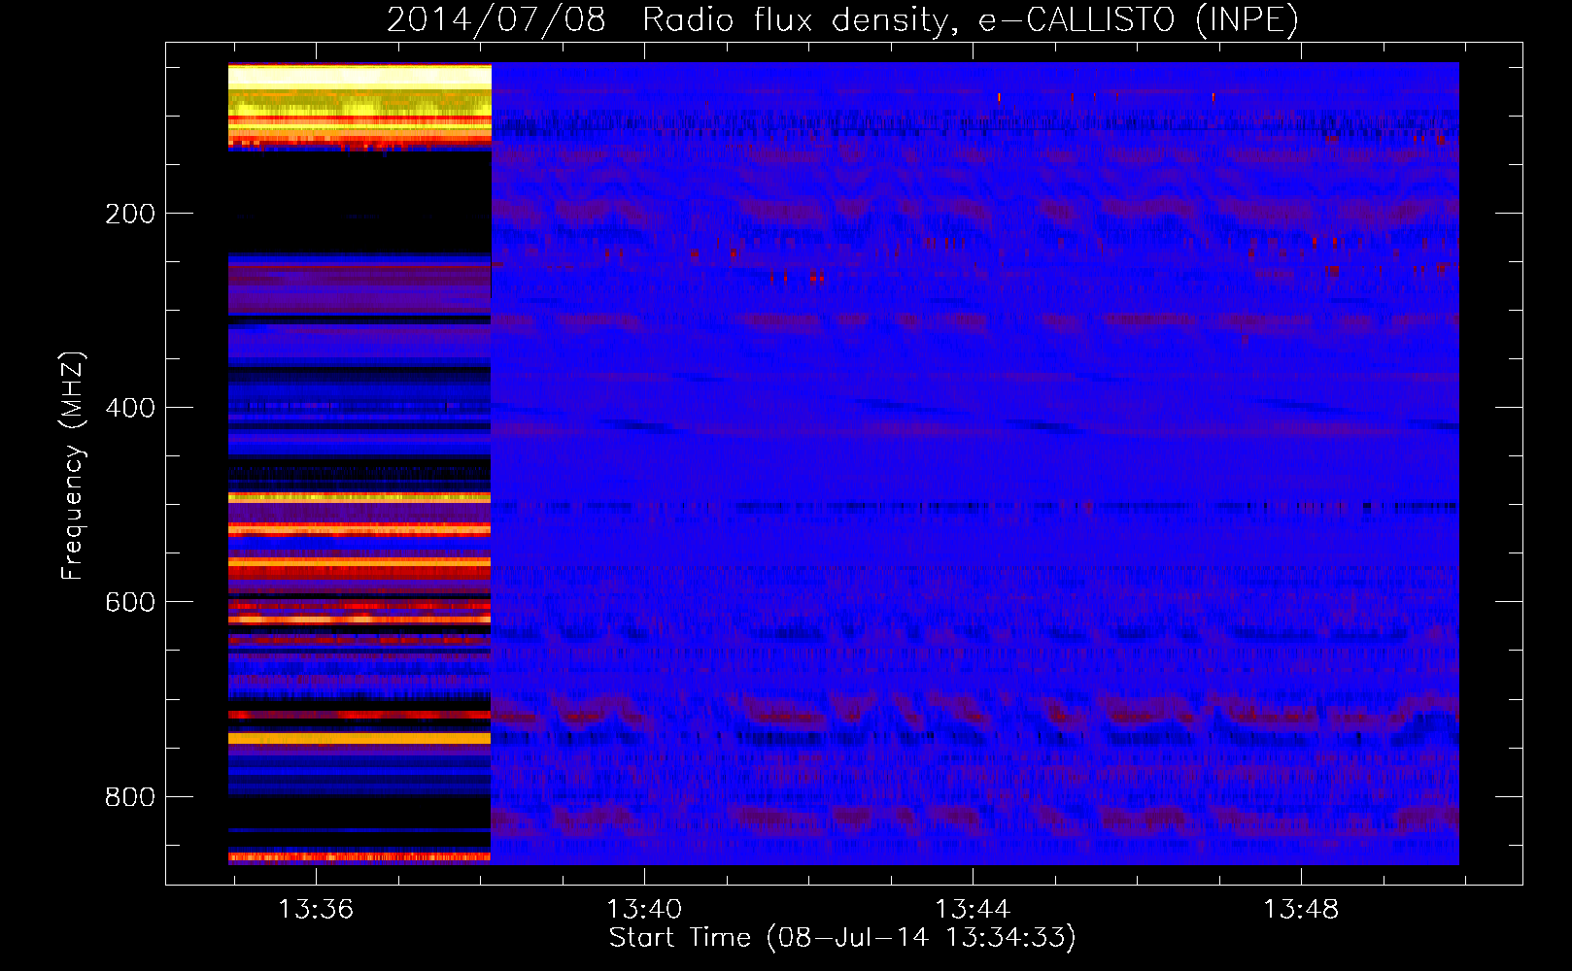Click the 13:40 time tick label
The width and height of the screenshot is (1572, 971).
tap(644, 910)
